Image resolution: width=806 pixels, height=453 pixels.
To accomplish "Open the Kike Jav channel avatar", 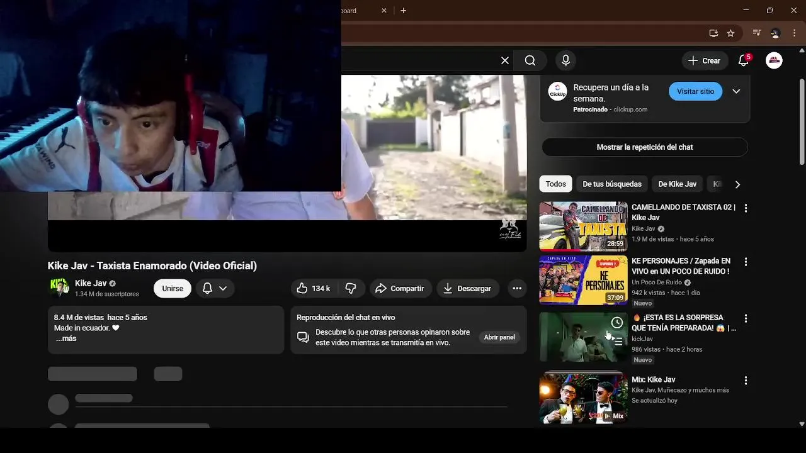I will (x=59, y=288).
